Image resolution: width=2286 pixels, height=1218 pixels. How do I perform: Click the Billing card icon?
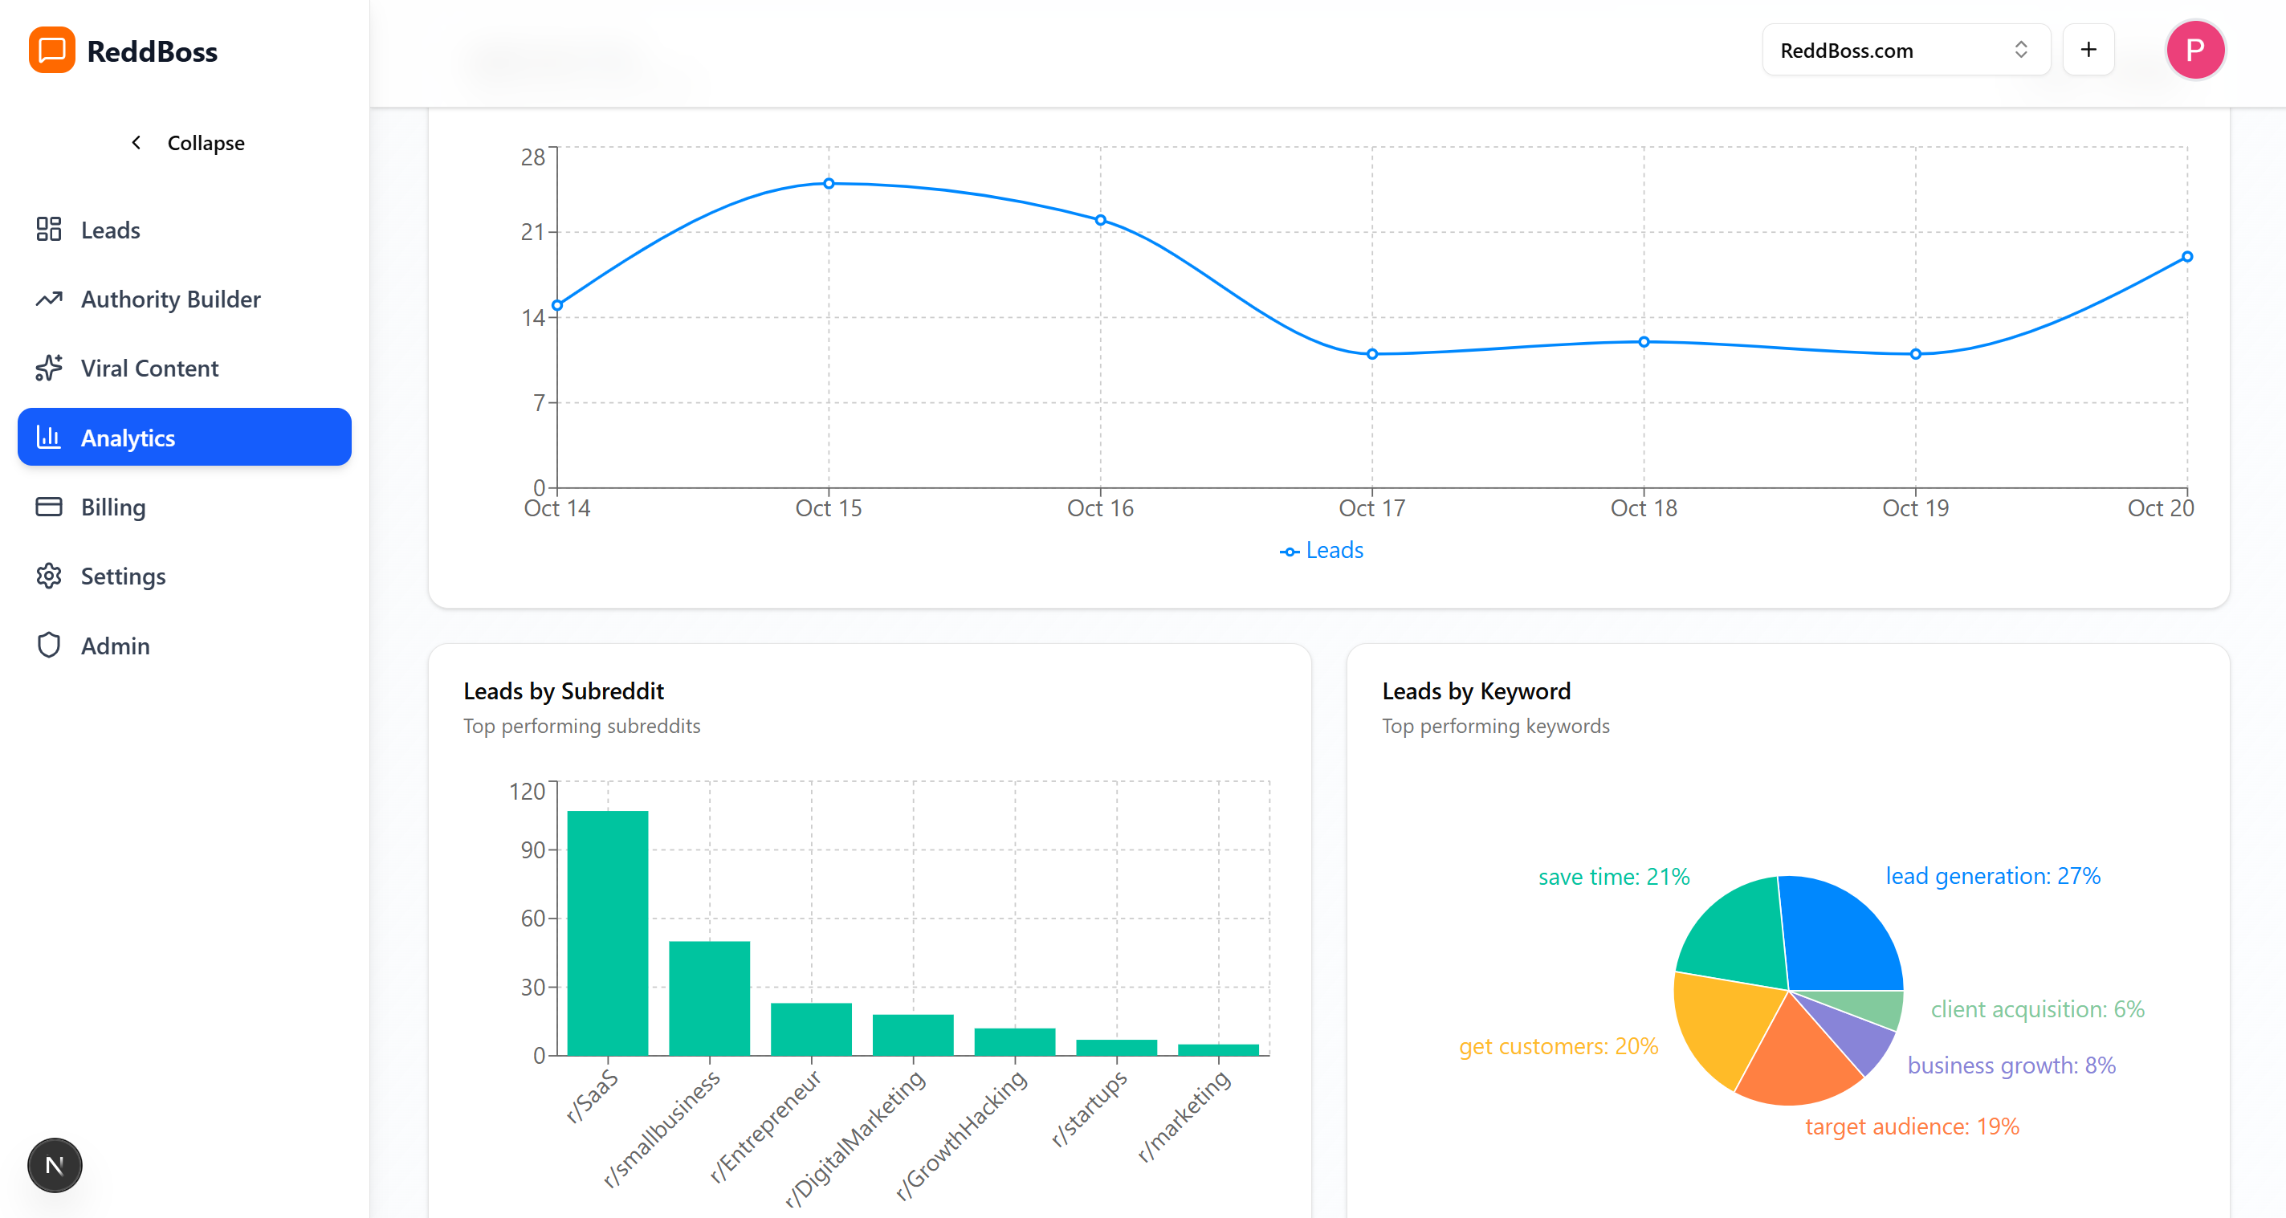(x=49, y=507)
